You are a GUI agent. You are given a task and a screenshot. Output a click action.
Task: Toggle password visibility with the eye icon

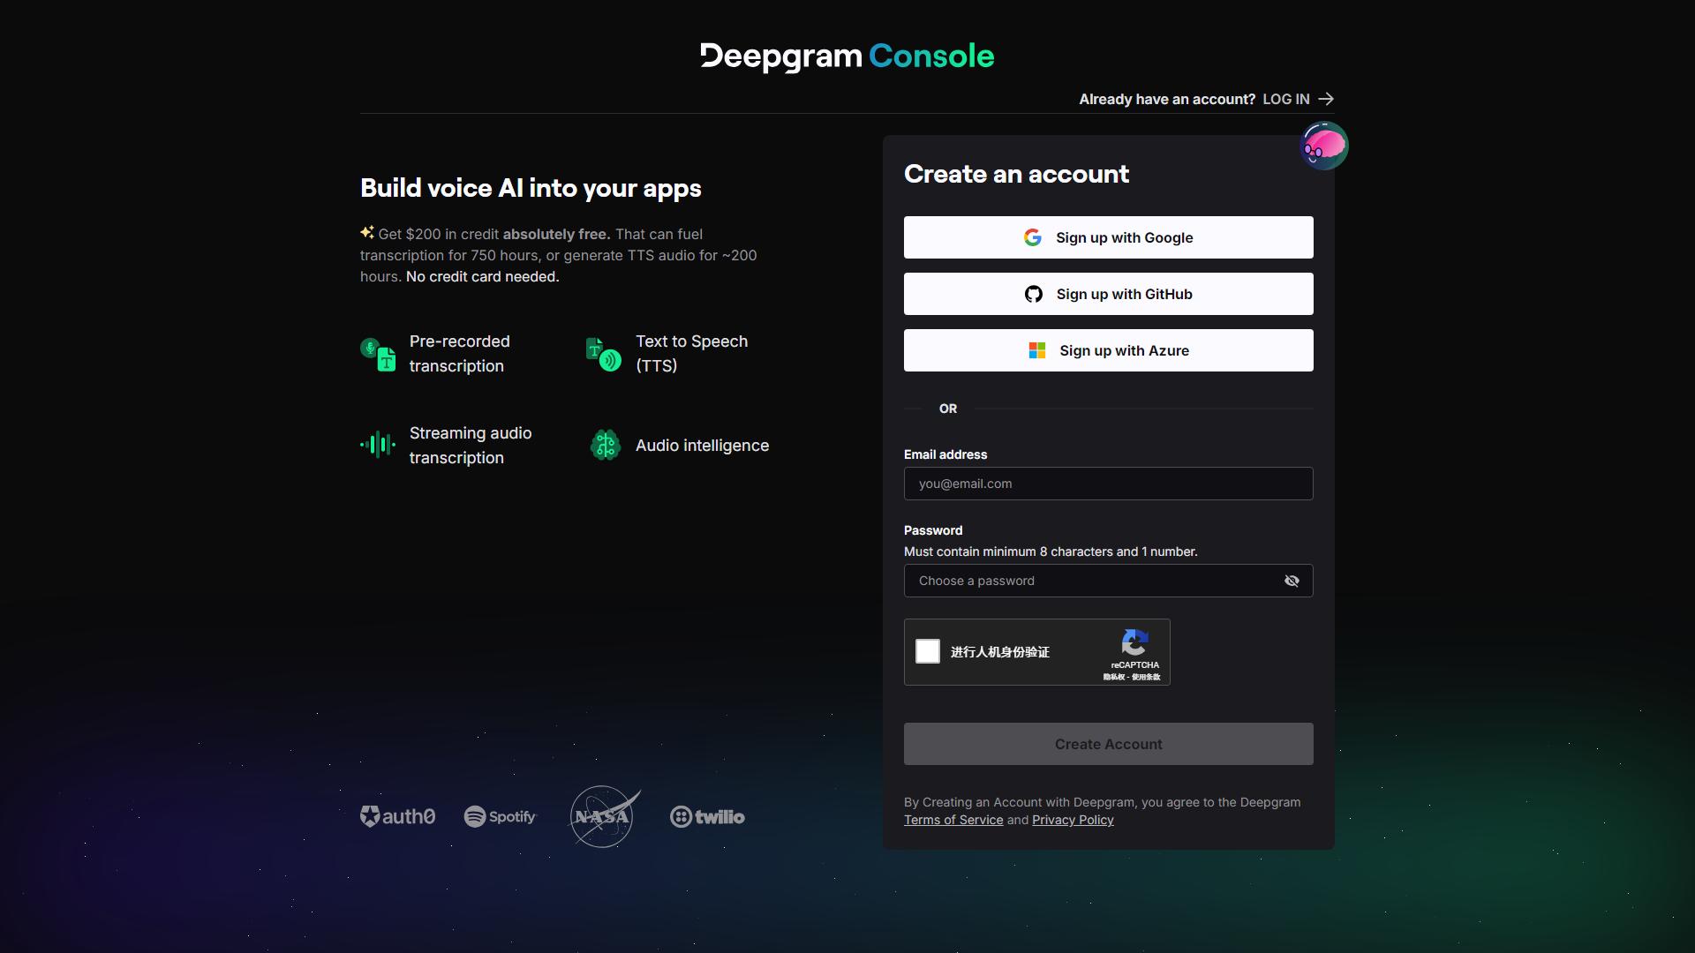coord(1292,581)
